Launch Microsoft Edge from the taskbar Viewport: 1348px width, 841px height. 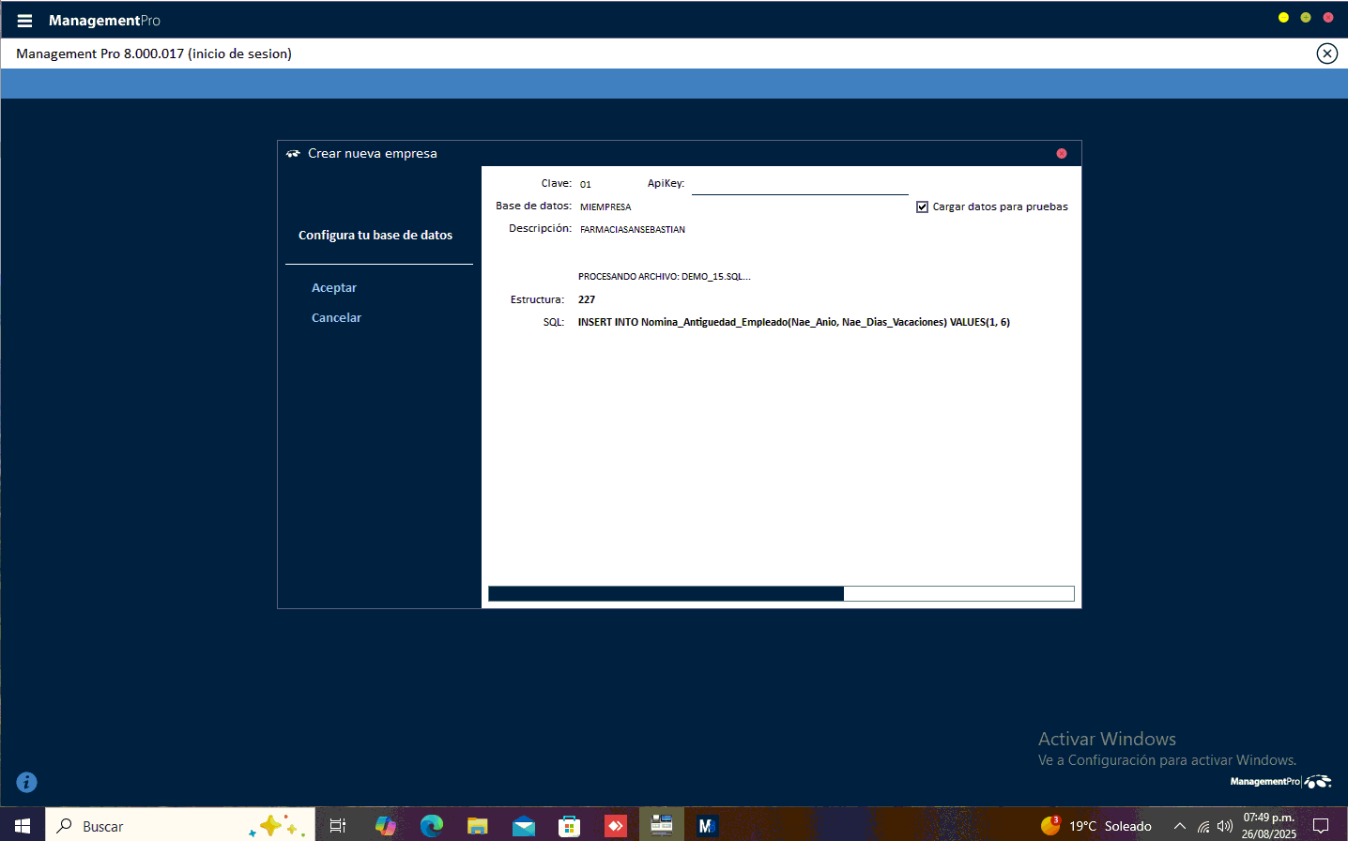pyautogui.click(x=431, y=826)
